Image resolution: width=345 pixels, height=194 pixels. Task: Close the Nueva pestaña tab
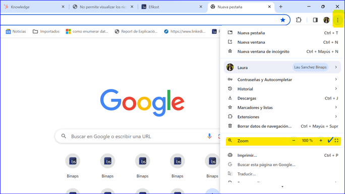click(x=269, y=7)
